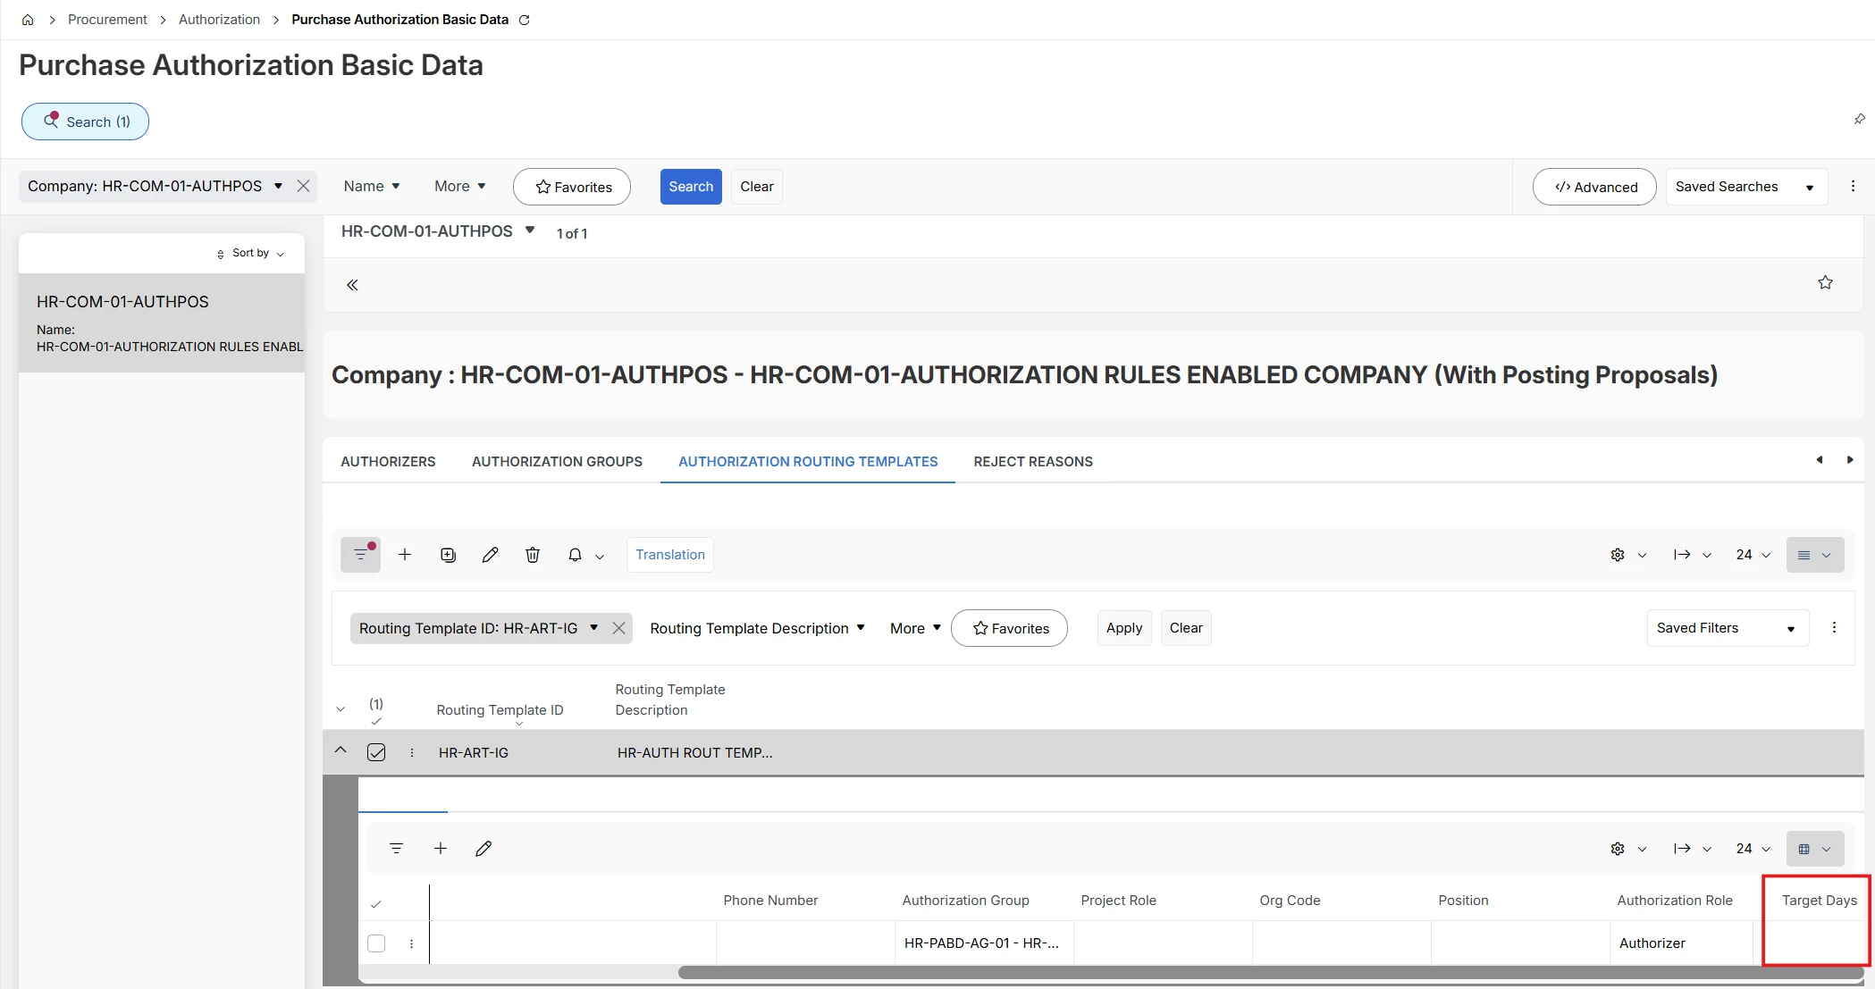Click the home icon in breadcrumb

[x=28, y=20]
